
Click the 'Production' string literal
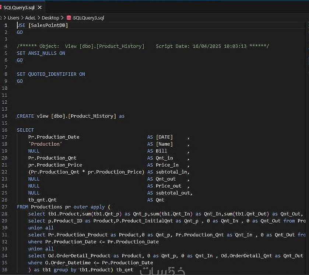[45, 144]
